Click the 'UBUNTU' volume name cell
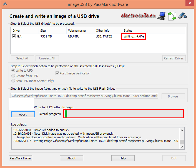 click(74, 36)
